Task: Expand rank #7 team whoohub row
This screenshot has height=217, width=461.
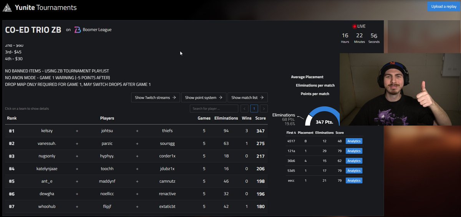Action: (136, 207)
